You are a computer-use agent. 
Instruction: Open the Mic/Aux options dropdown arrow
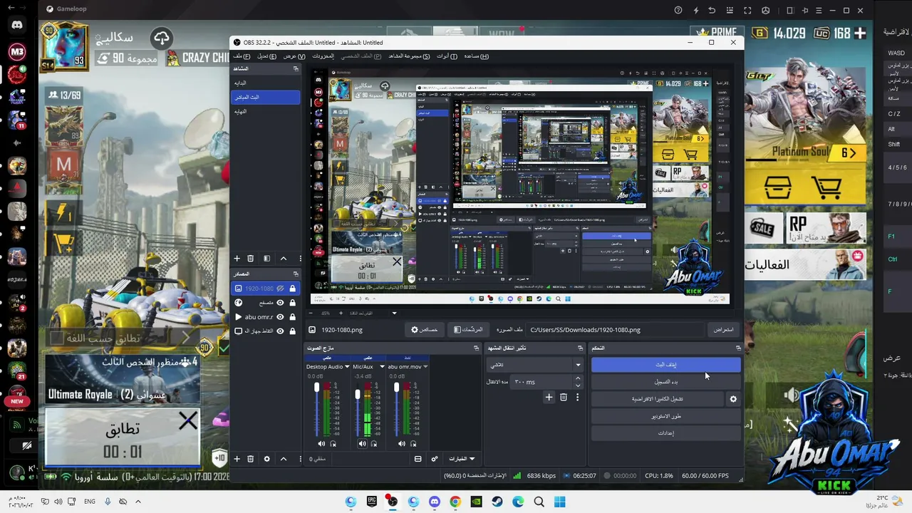(382, 367)
